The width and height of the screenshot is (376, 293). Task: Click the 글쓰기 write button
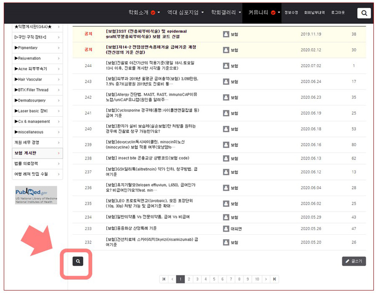tap(353, 261)
